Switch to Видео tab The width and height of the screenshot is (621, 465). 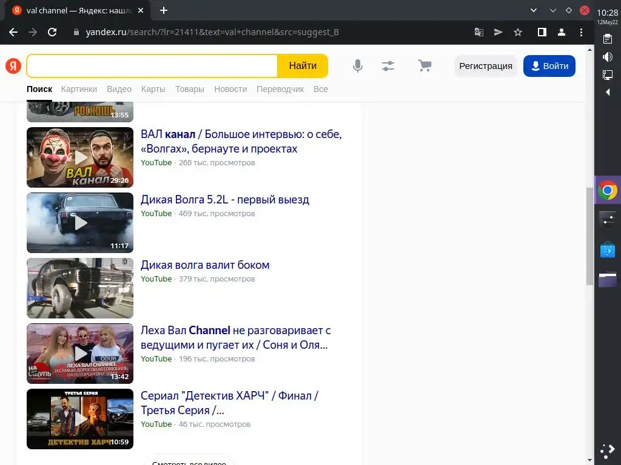point(119,89)
